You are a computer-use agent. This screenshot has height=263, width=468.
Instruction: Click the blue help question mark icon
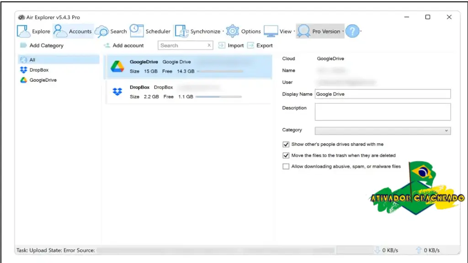[352, 31]
